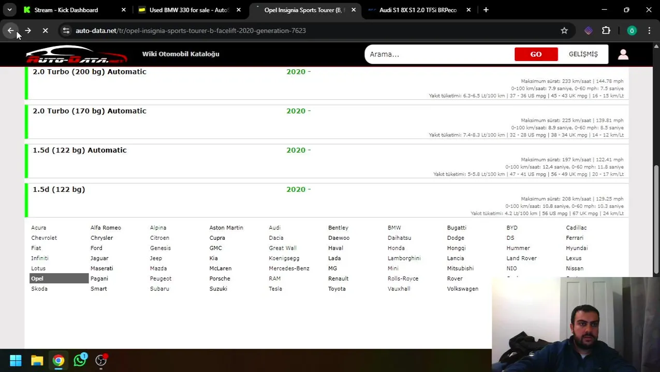660x372 pixels.
Task: Close the Used BMW 330 tab
Action: 238,10
